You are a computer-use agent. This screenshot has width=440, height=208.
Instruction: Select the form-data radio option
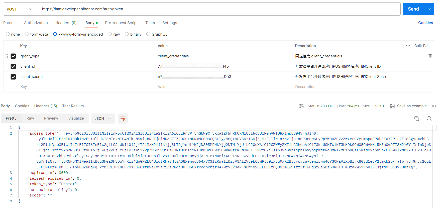tap(27, 34)
